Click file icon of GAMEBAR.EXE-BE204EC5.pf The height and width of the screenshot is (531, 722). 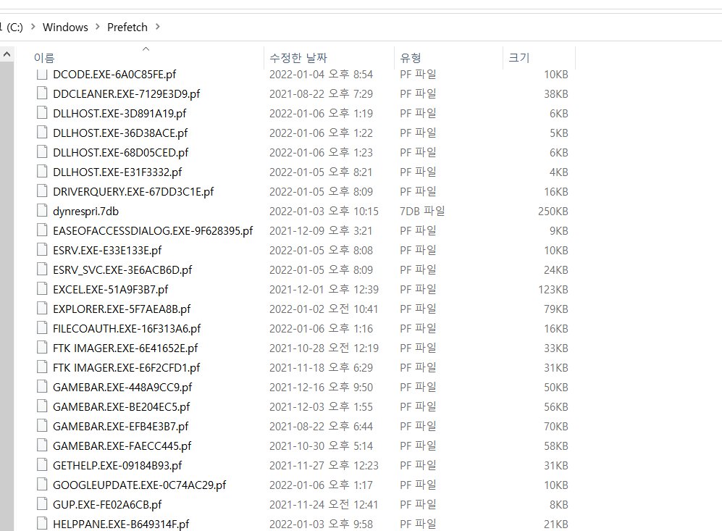(x=42, y=406)
